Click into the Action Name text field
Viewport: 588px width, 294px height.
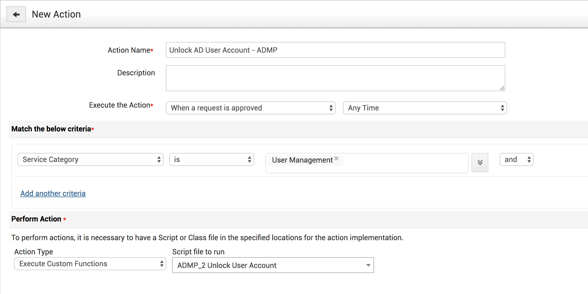pyautogui.click(x=335, y=50)
